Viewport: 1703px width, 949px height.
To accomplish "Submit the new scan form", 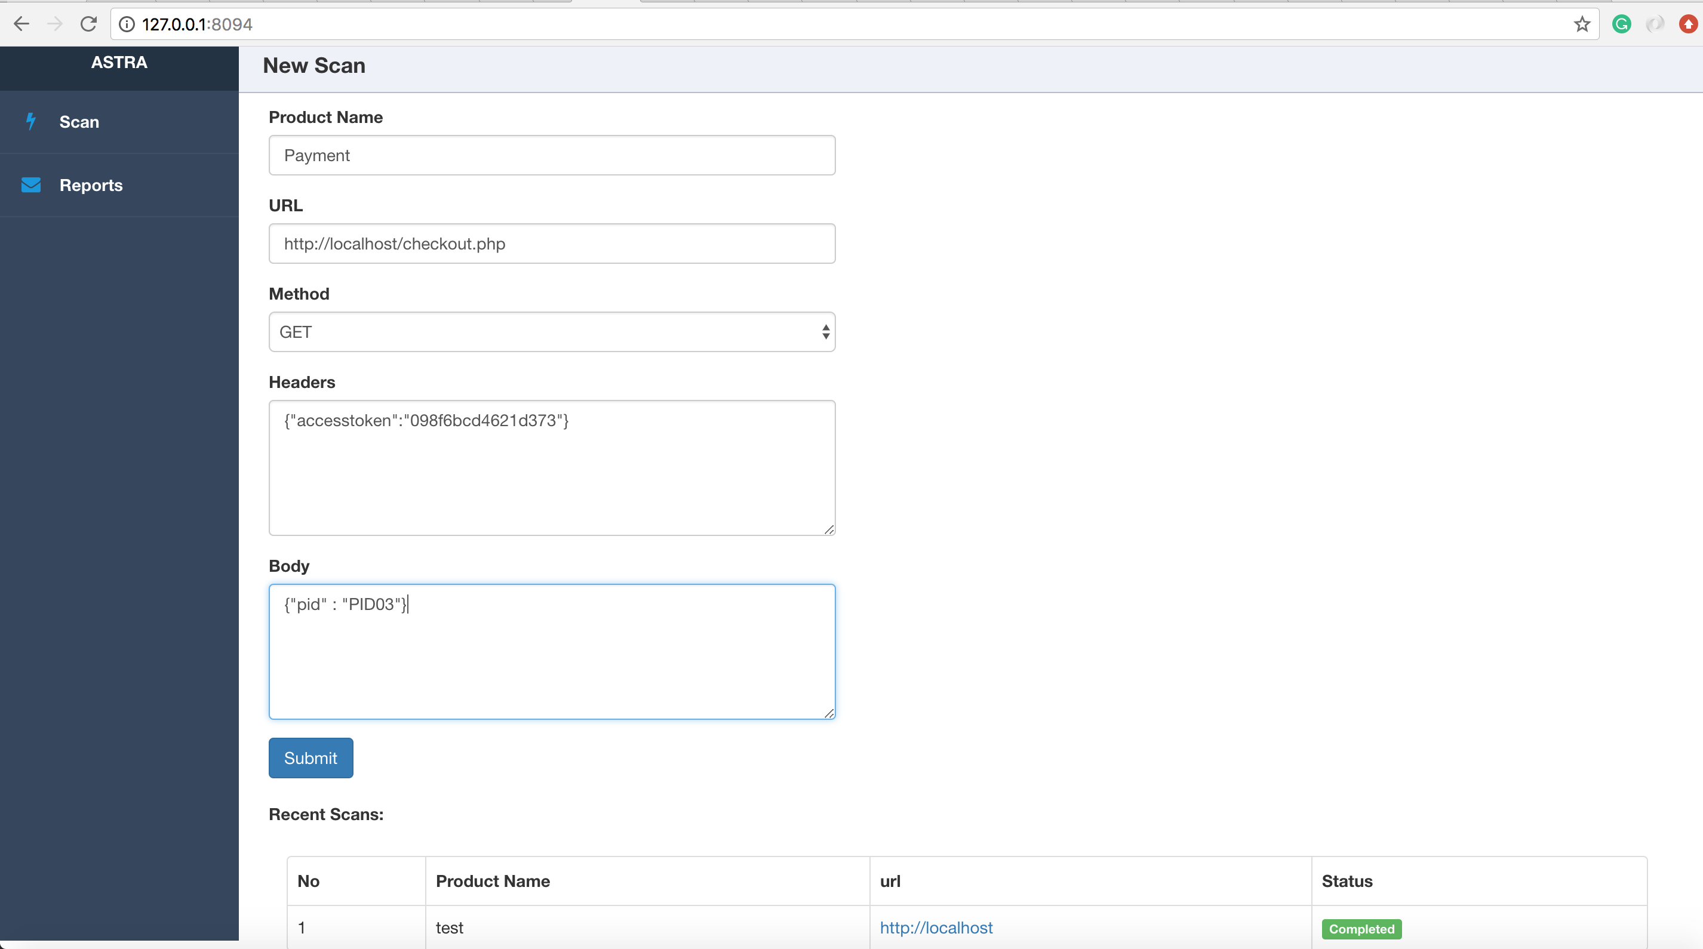I will click(x=311, y=758).
